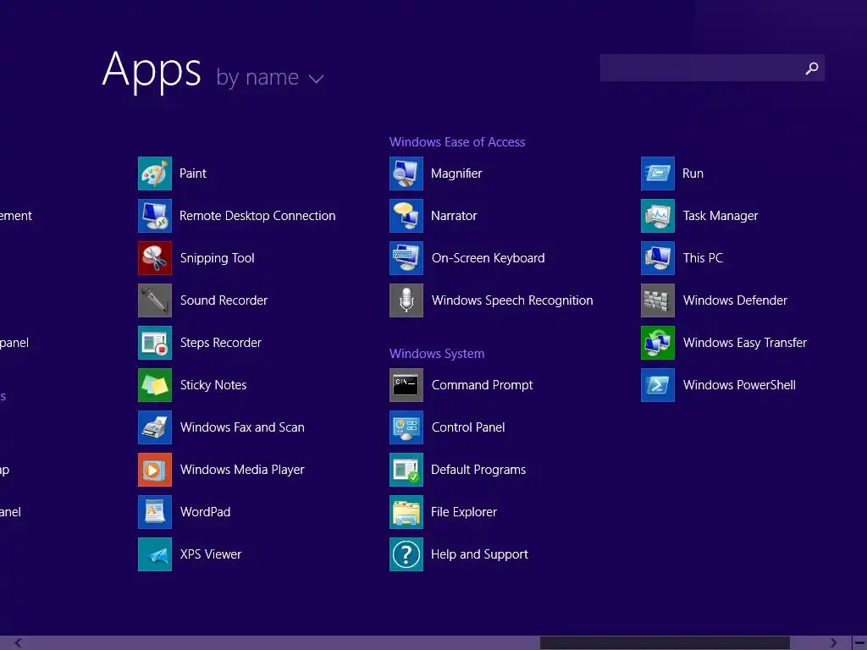The height and width of the screenshot is (650, 867).
Task: Launch Remote Desktop Connection icon
Action: (155, 216)
